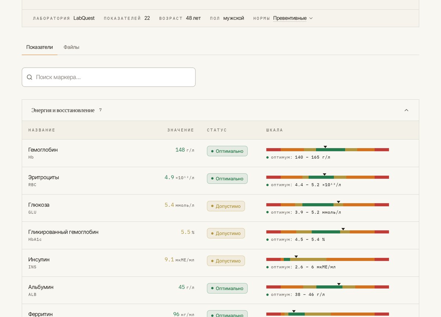Open the Гликированный гемоглобин marker
The height and width of the screenshot is (317, 441).
[63, 232]
